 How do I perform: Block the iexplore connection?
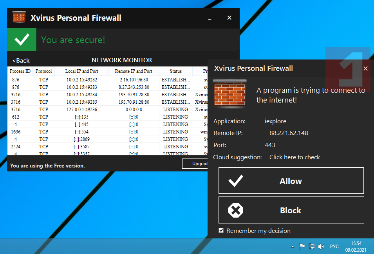[x=291, y=210]
